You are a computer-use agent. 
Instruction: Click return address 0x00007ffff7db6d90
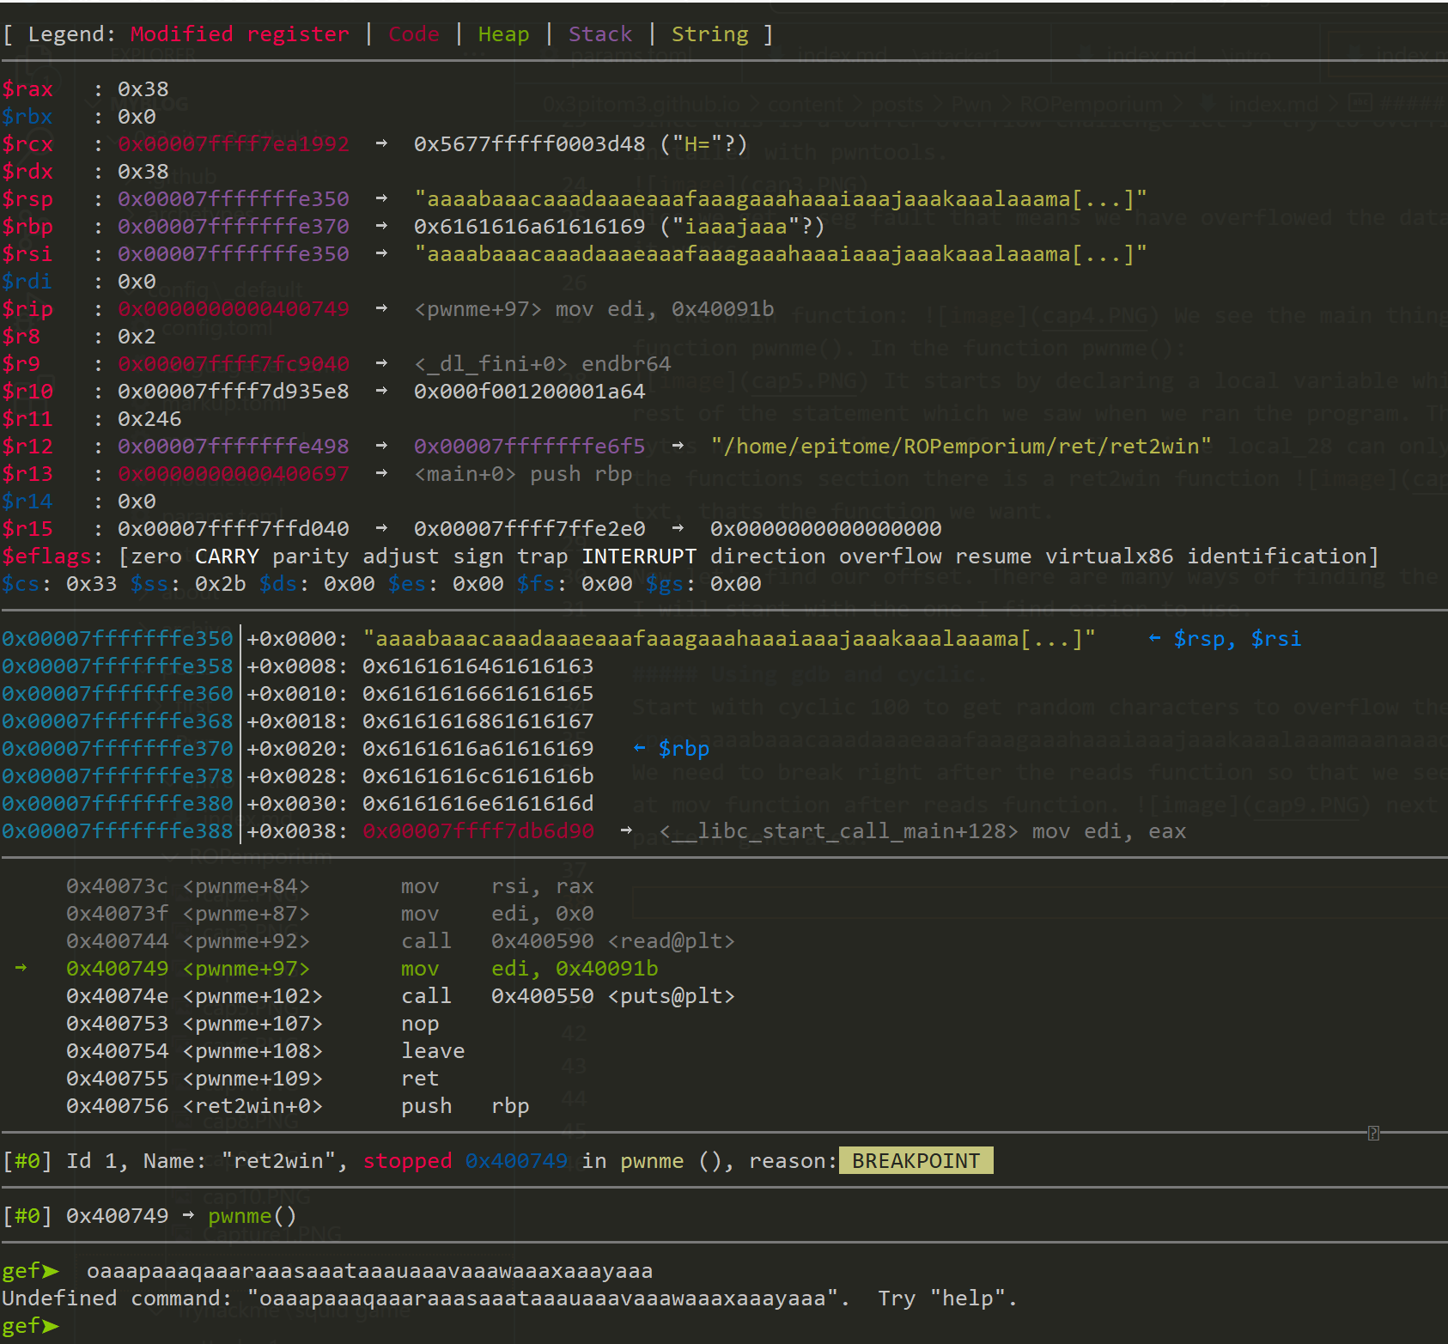pyautogui.click(x=478, y=831)
